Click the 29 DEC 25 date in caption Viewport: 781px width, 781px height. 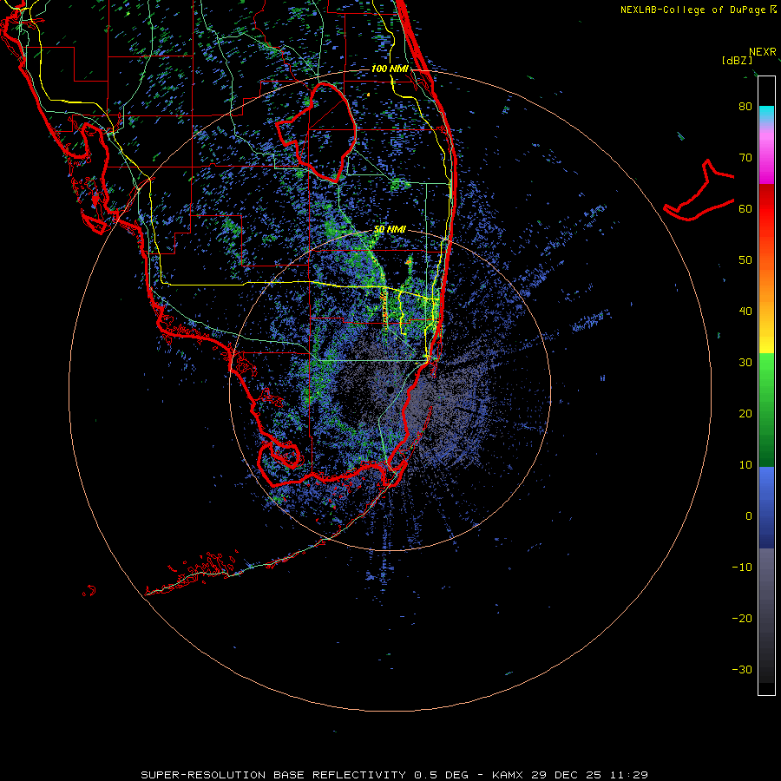tap(568, 775)
